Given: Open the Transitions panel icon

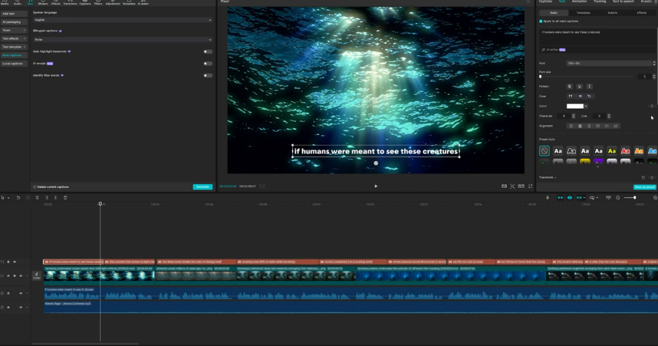Looking at the screenshot, I should 70,2.
